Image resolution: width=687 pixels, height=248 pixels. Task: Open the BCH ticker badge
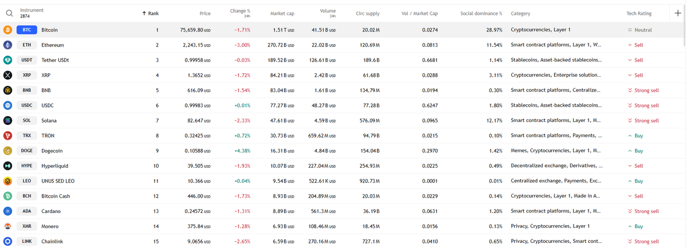(27, 196)
